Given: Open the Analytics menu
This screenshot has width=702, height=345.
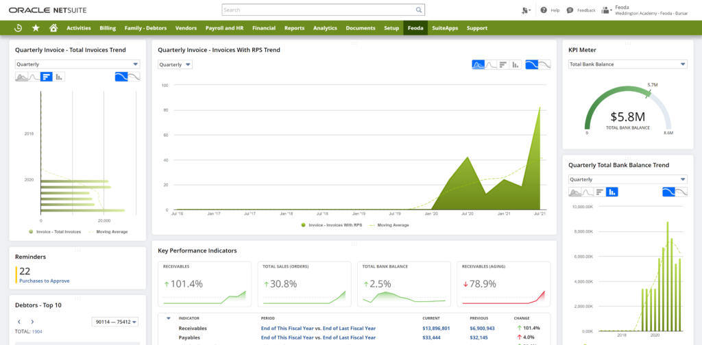Looking at the screenshot, I should (325, 27).
